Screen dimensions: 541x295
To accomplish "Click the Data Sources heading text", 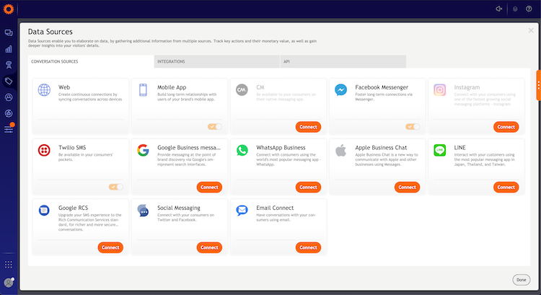I will point(50,32).
